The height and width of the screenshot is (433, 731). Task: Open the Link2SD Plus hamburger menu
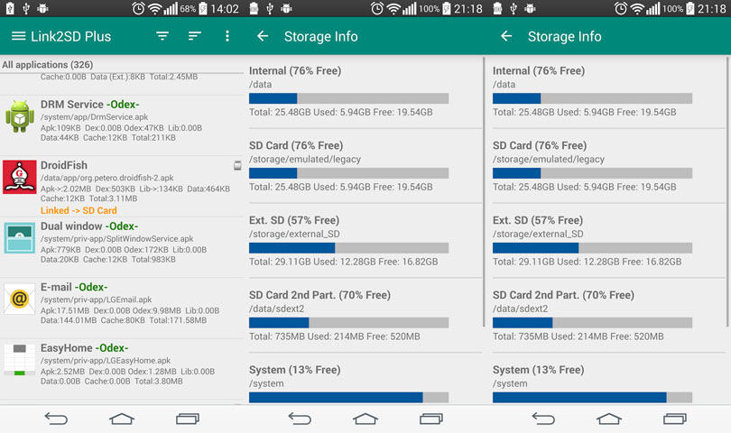[x=18, y=36]
